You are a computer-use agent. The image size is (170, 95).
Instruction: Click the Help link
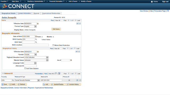tap(151, 11)
